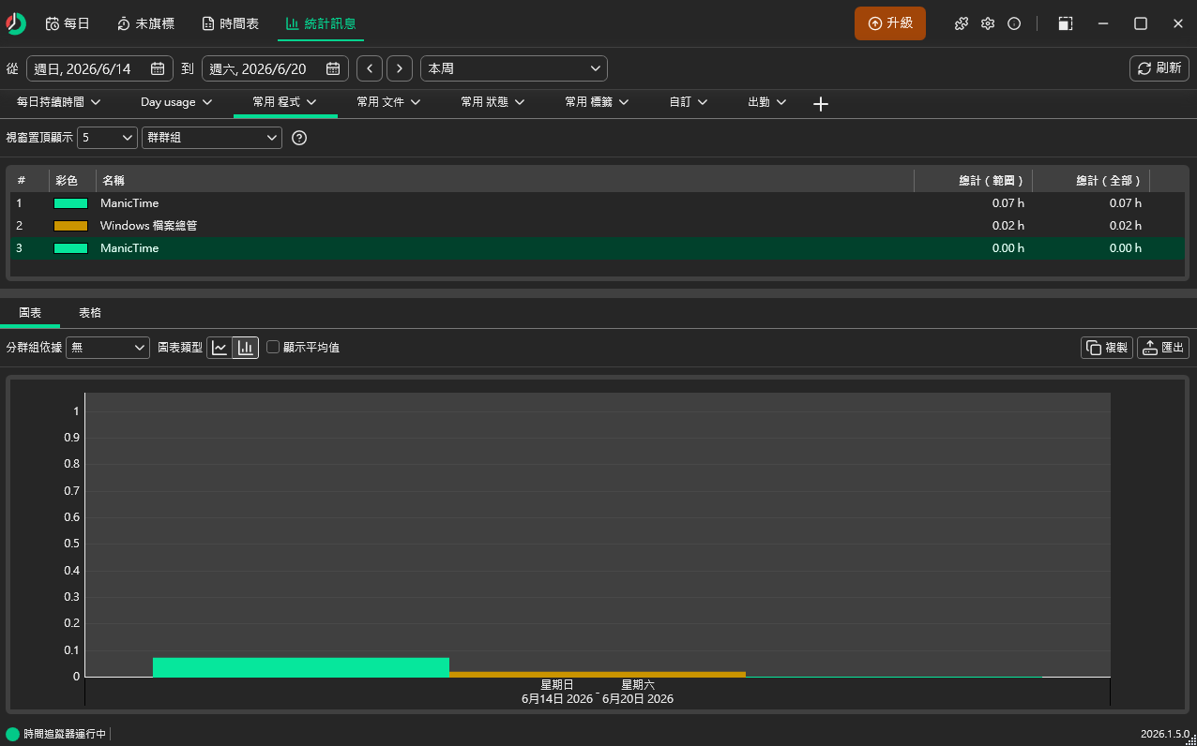The image size is (1197, 746).
Task: Add a new statistics tab with plus
Action: pyautogui.click(x=821, y=104)
